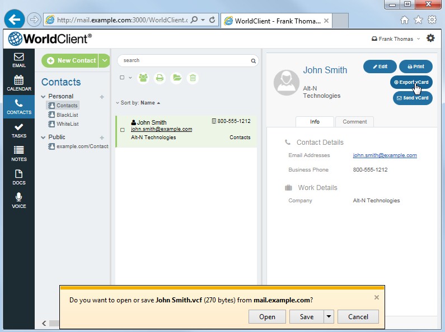Open the select-all options dropdown arrow

click(130, 78)
